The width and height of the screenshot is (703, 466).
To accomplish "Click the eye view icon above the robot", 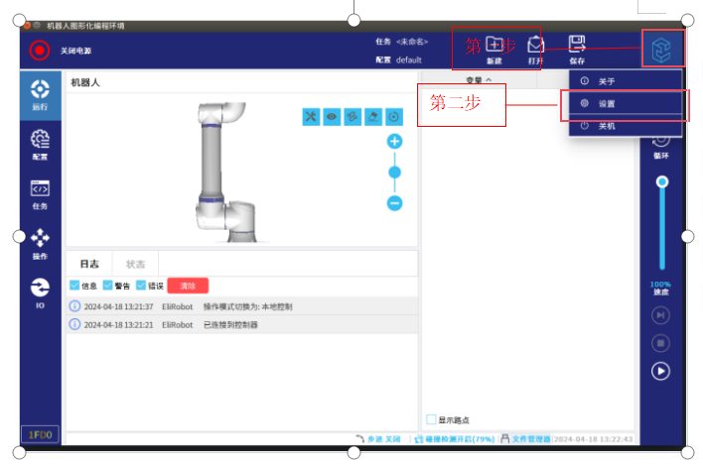I will (x=332, y=117).
